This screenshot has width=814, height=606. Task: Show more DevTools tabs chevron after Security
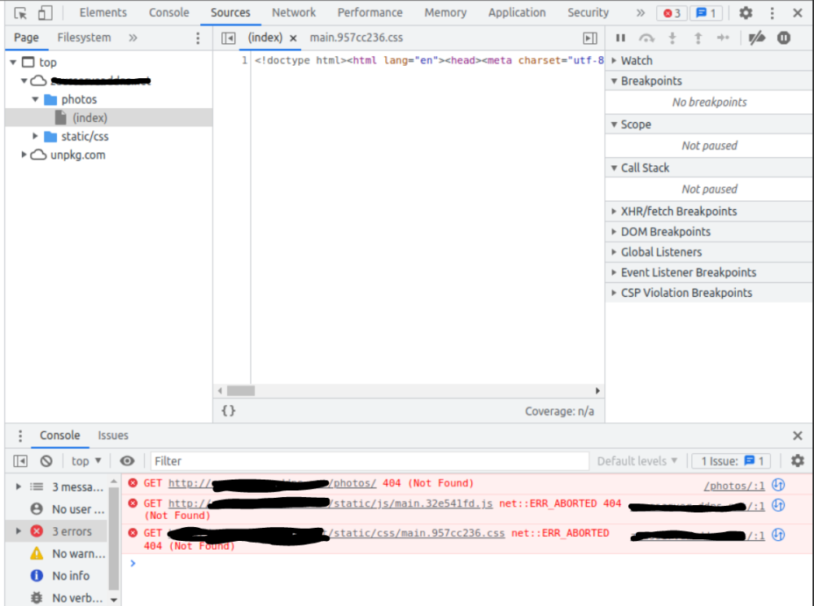pyautogui.click(x=641, y=13)
